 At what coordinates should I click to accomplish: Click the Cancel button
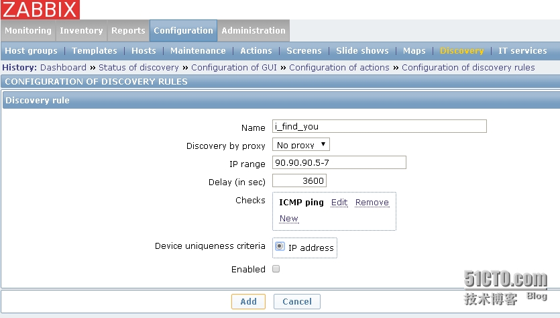point(297,302)
